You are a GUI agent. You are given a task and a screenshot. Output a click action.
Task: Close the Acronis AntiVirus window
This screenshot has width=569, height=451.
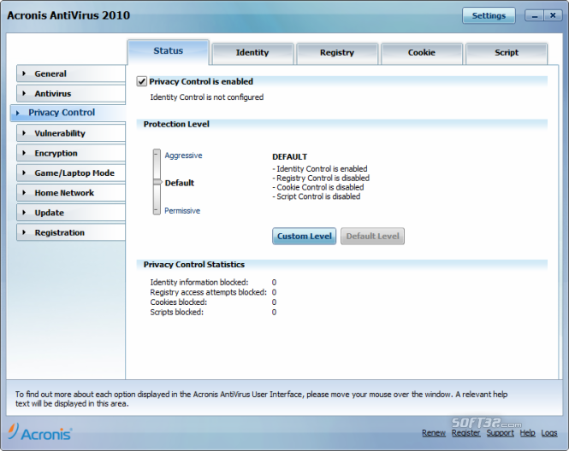[553, 15]
